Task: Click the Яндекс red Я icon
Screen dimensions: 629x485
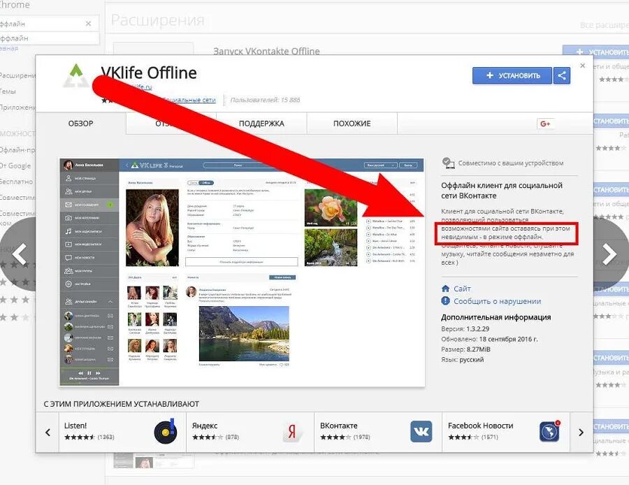Action: click(x=292, y=432)
